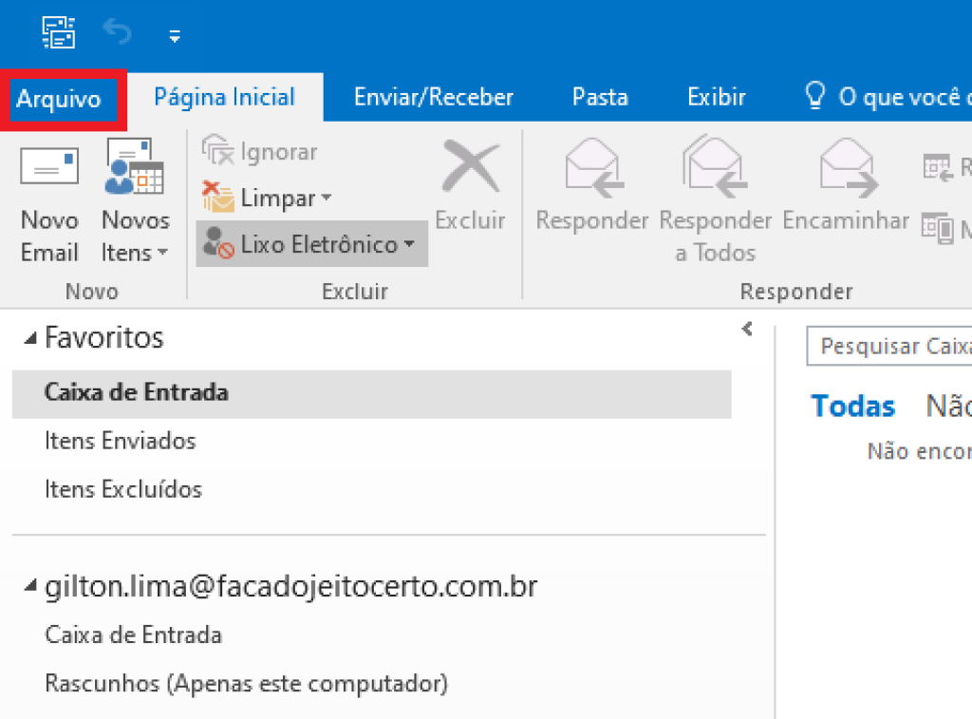
Task: Switch to the Página Inicial tab
Action: coord(224,98)
